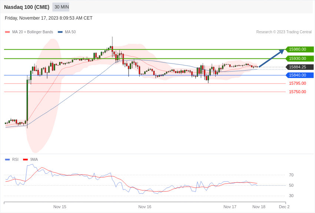Click the Nov 17 date marker

(230, 207)
